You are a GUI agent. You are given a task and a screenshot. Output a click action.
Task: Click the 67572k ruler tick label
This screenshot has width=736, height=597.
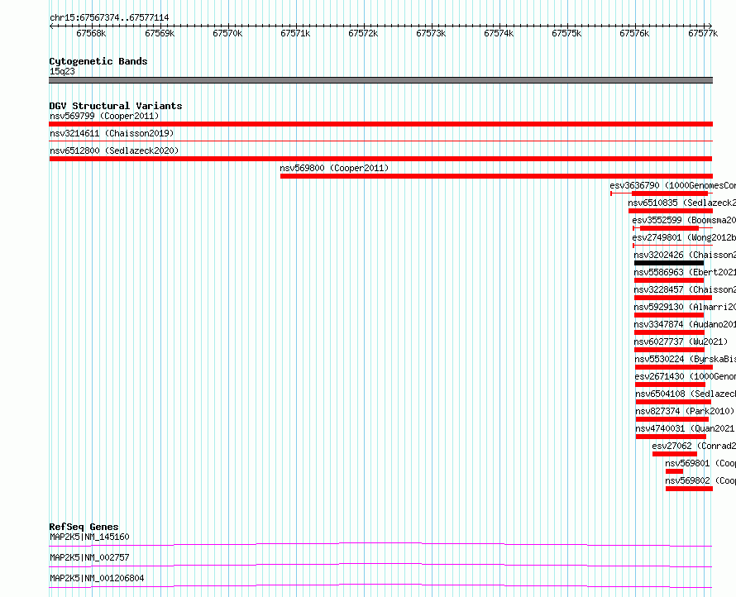coord(363,33)
